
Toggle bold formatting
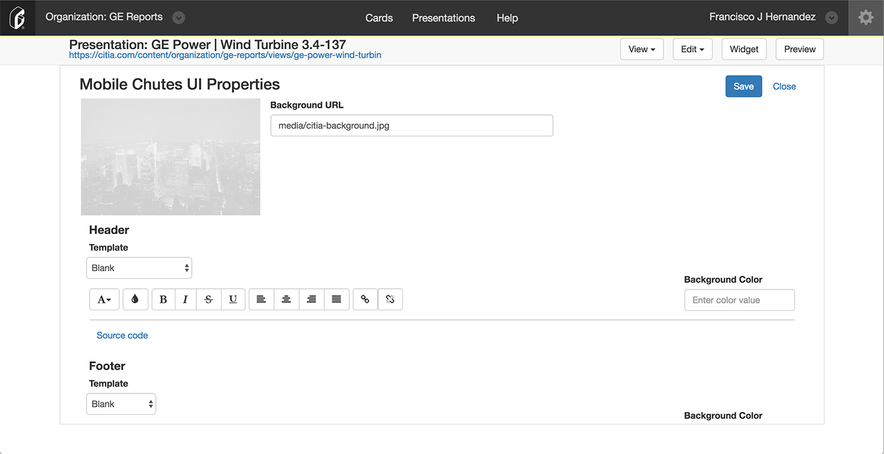(163, 300)
